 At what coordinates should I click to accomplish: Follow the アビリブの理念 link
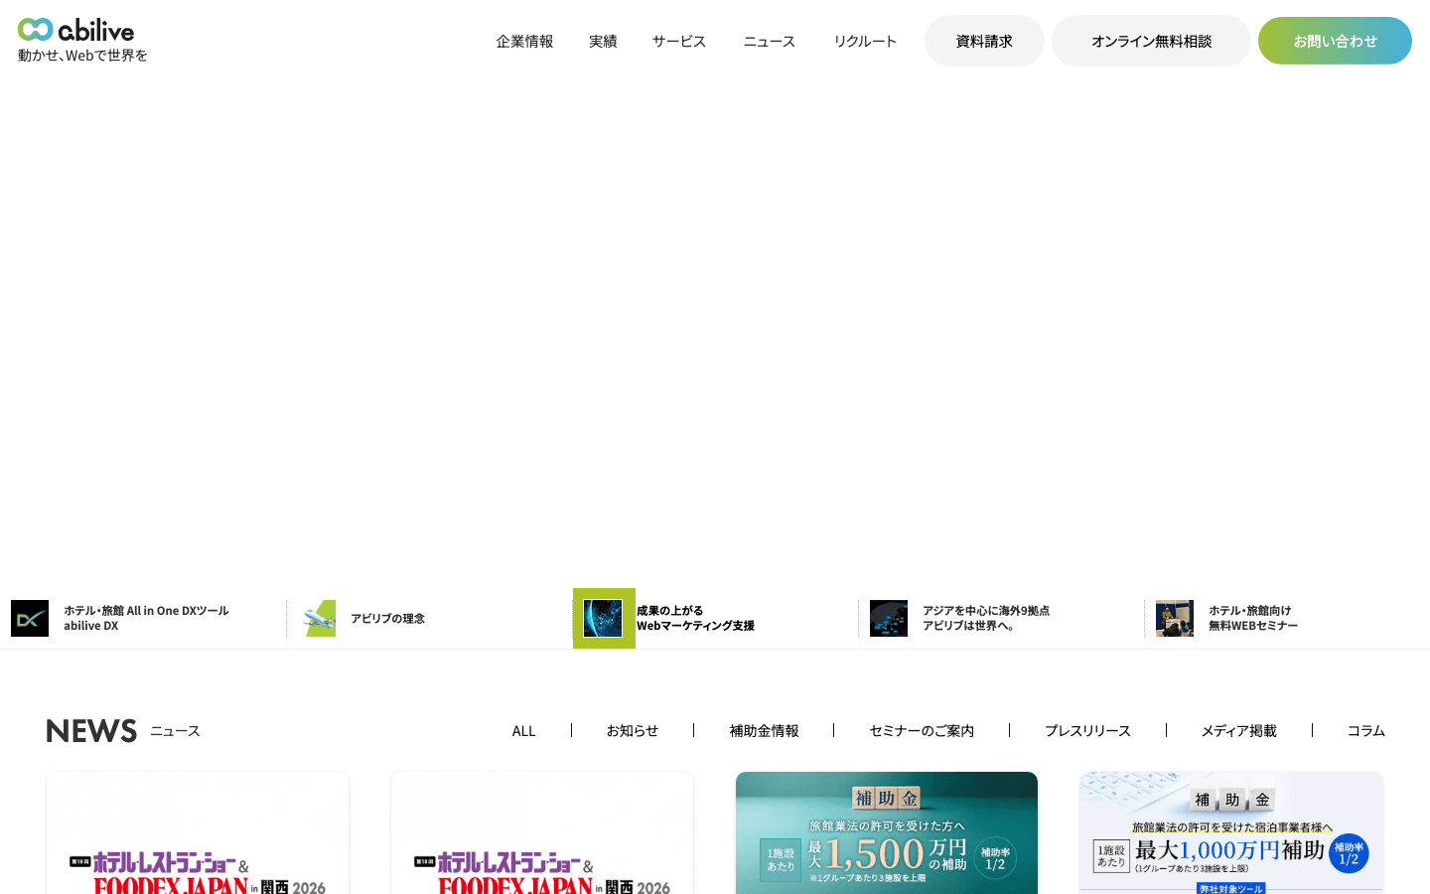click(x=387, y=618)
